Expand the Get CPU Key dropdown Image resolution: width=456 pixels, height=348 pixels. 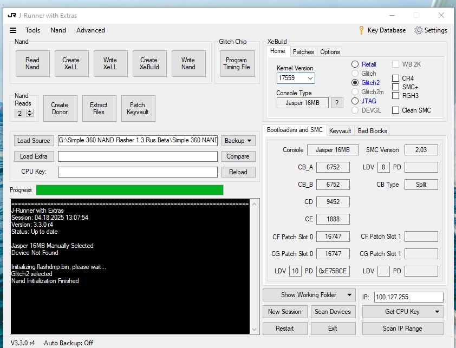pyautogui.click(x=438, y=312)
